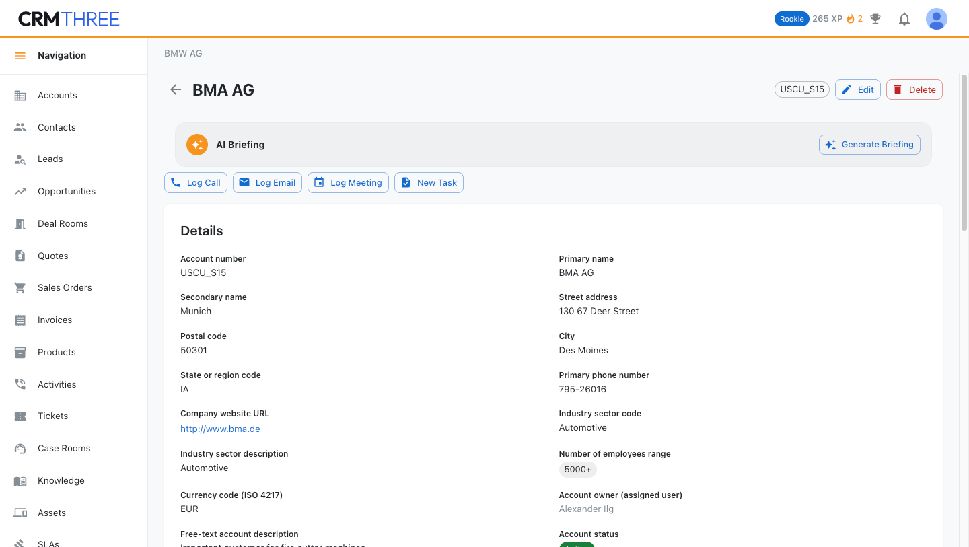Image resolution: width=969 pixels, height=547 pixels.
Task: Go back using the left arrow
Action: (176, 89)
